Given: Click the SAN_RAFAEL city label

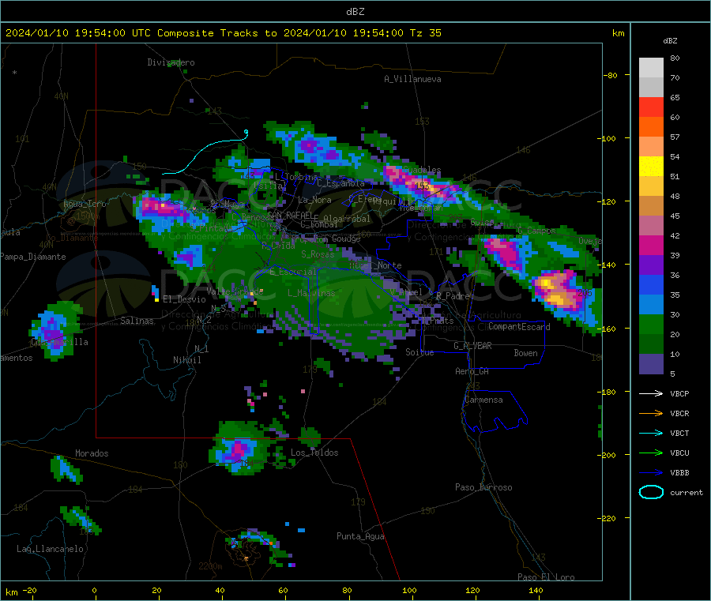Looking at the screenshot, I should click(290, 215).
